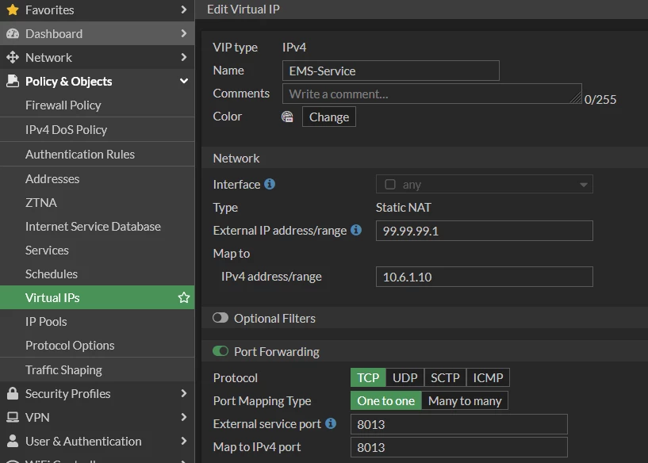
Task: Click Map to IPv4 address field 10.6.1.10
Action: pyautogui.click(x=485, y=277)
